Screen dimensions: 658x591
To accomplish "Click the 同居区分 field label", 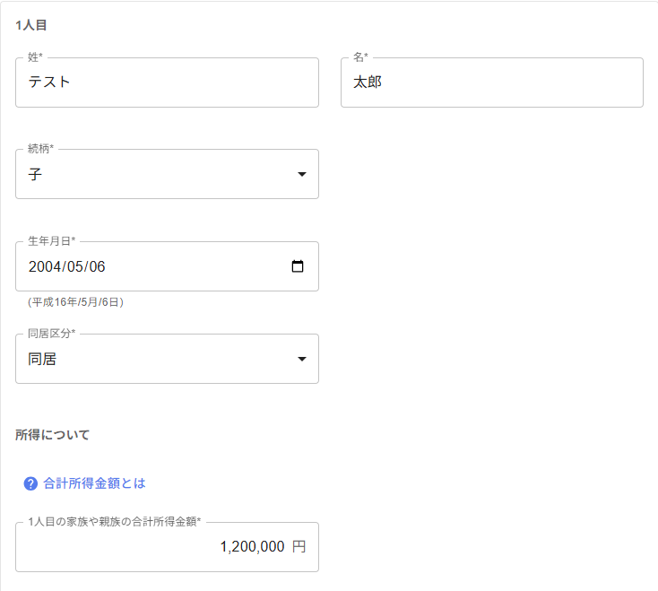I will [51, 334].
